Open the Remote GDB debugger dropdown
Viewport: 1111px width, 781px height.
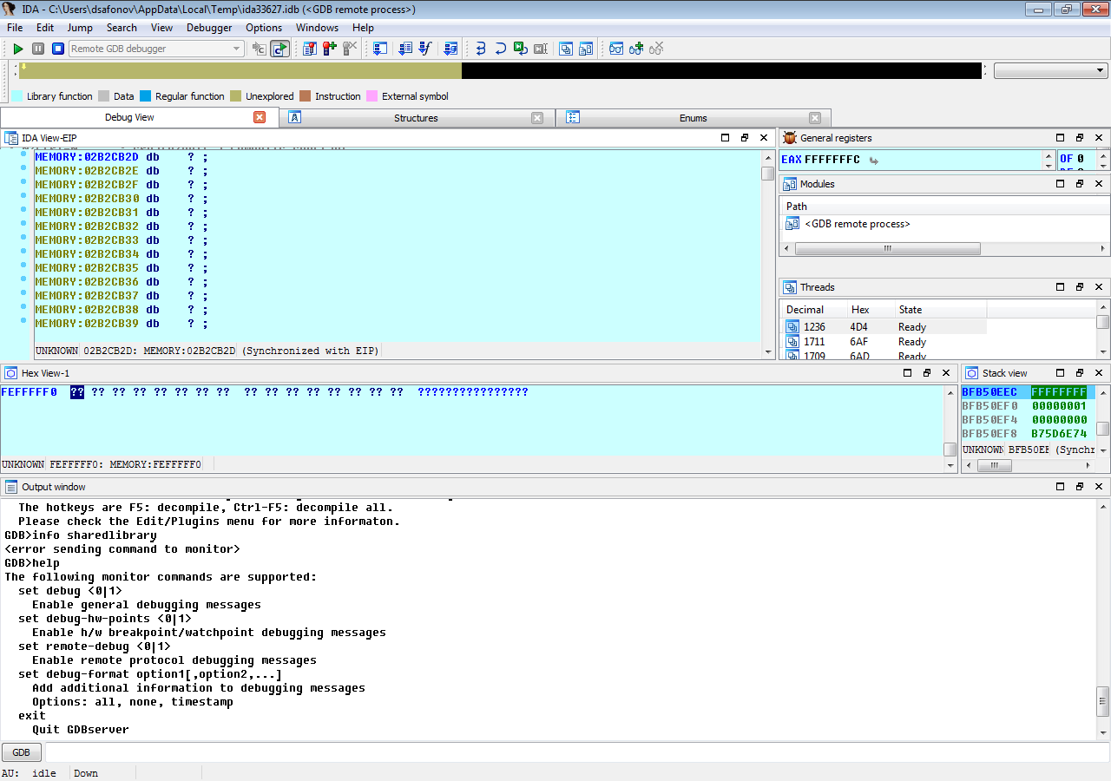(236, 49)
